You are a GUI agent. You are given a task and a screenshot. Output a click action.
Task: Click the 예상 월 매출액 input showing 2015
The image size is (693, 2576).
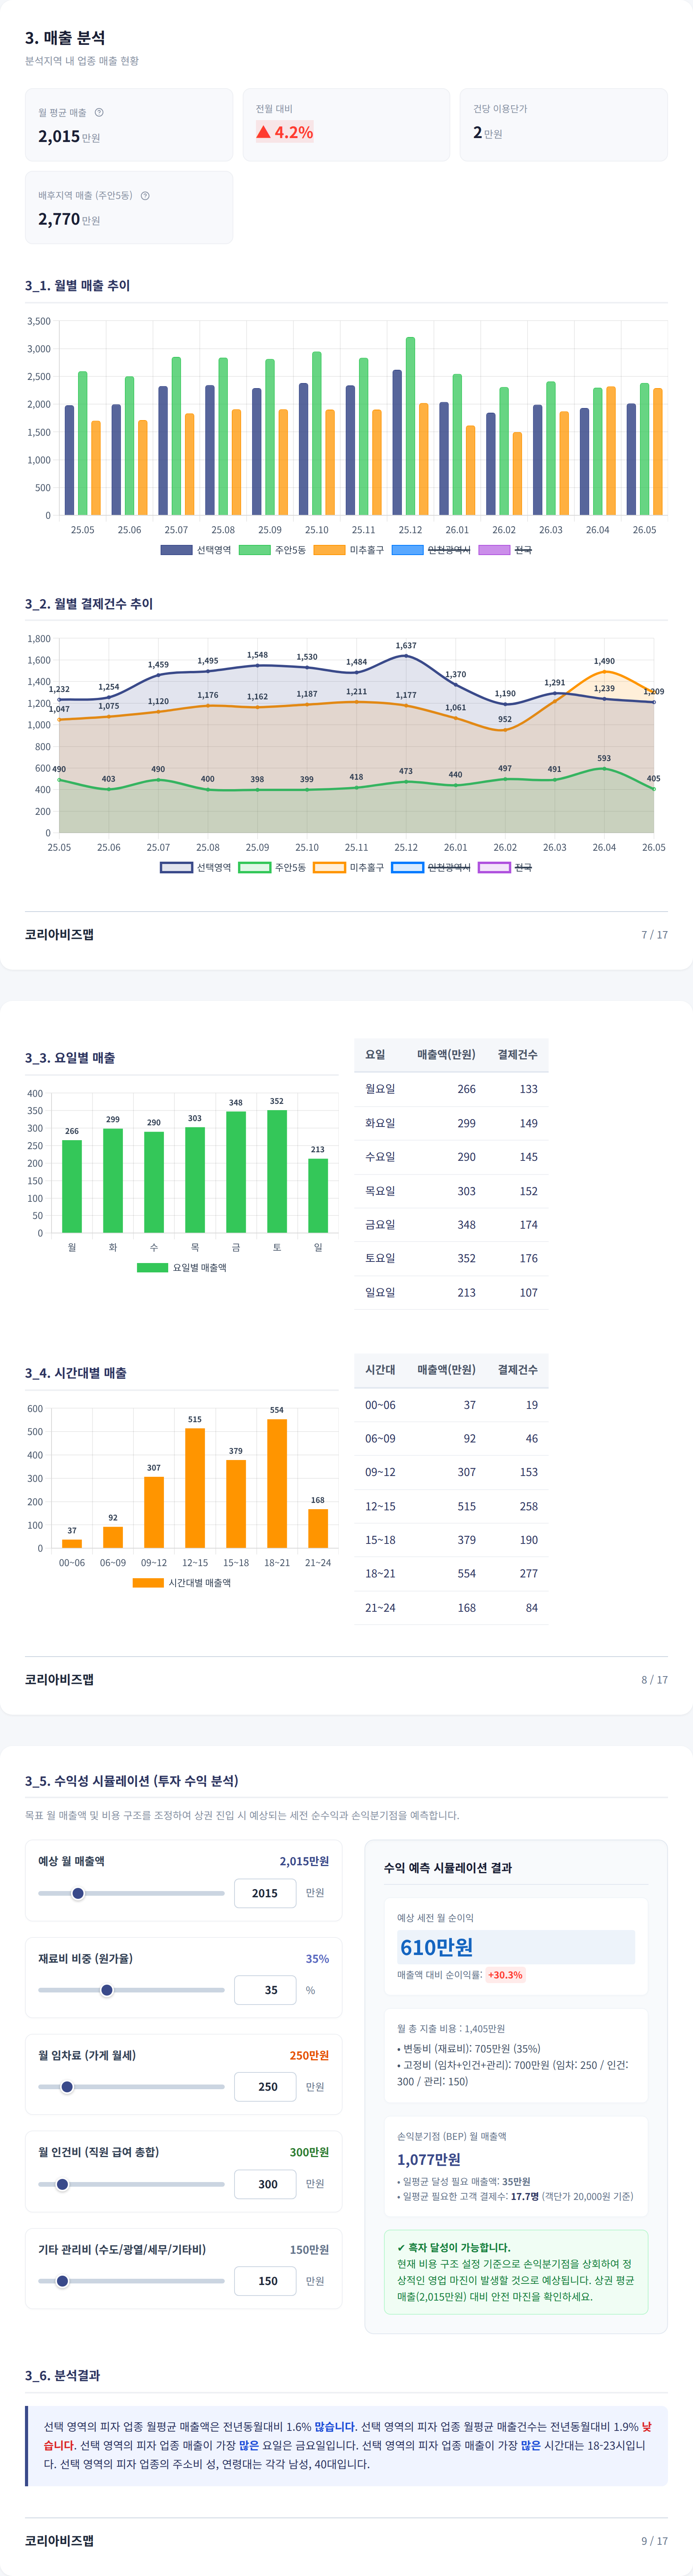coord(265,1893)
